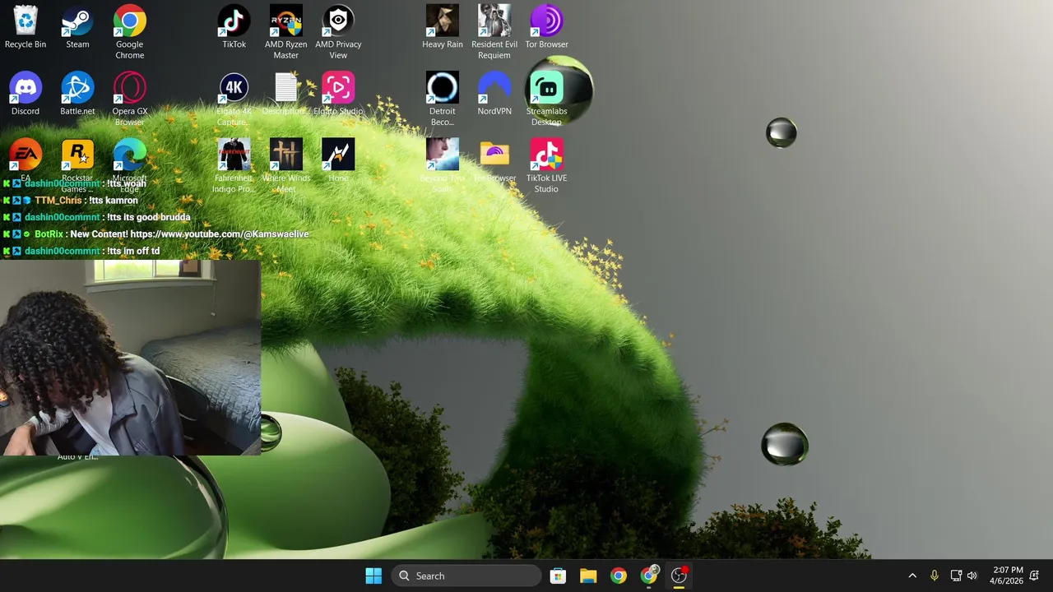The image size is (1053, 592).
Task: Select the Opera GX Browser icon
Action: pos(129,99)
